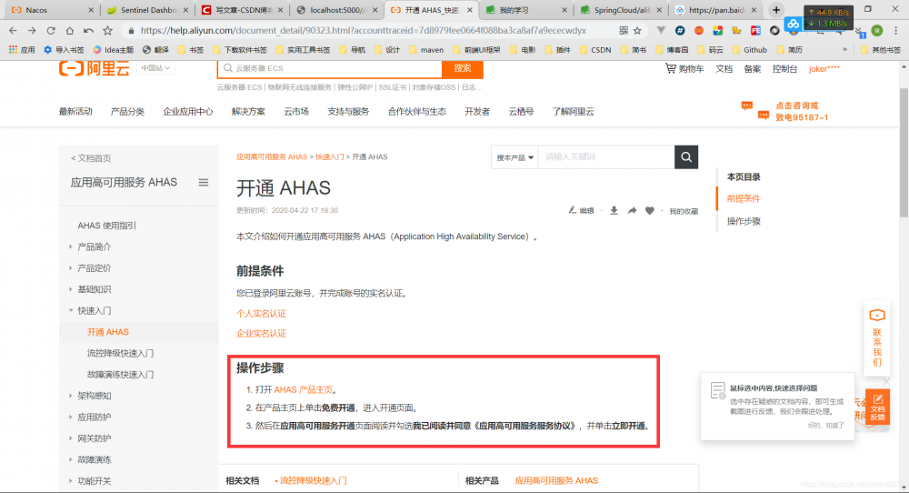Click the 点击咨询 chat icon

click(755, 111)
